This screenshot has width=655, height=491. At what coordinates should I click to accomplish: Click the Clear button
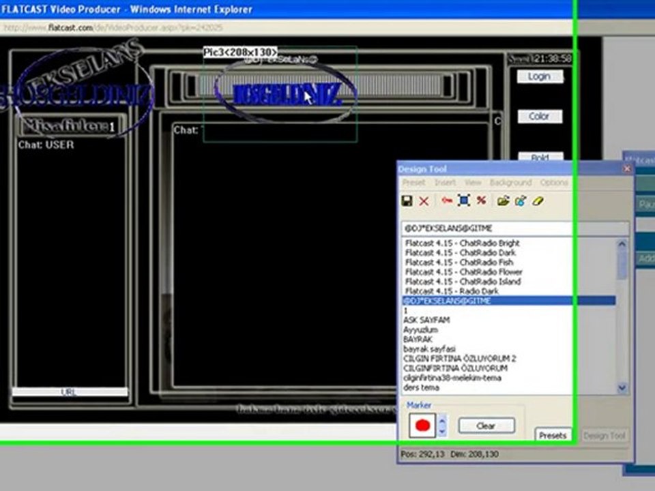(486, 426)
